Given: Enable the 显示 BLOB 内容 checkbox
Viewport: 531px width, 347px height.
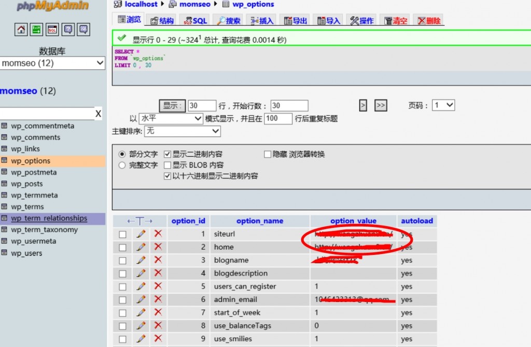Looking at the screenshot, I should (x=167, y=165).
